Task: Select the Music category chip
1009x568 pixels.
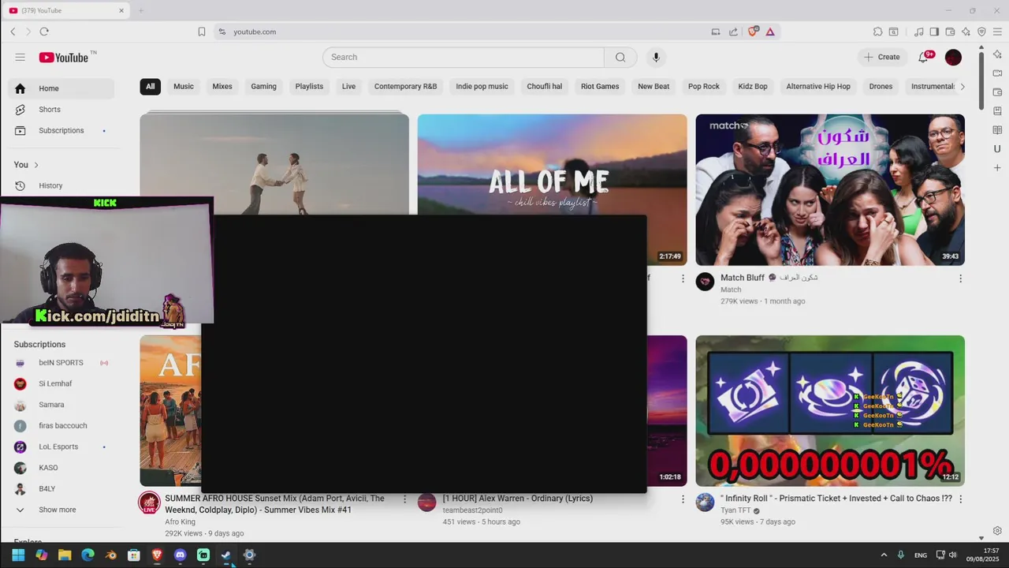Action: [184, 86]
